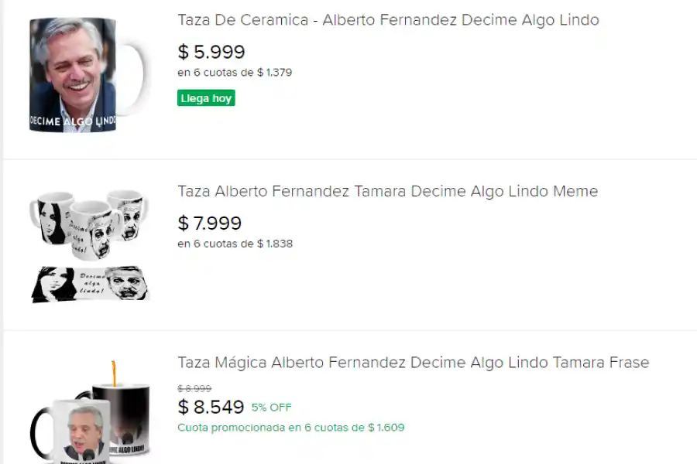Click the three-mug set thumbnail image

coord(88,224)
